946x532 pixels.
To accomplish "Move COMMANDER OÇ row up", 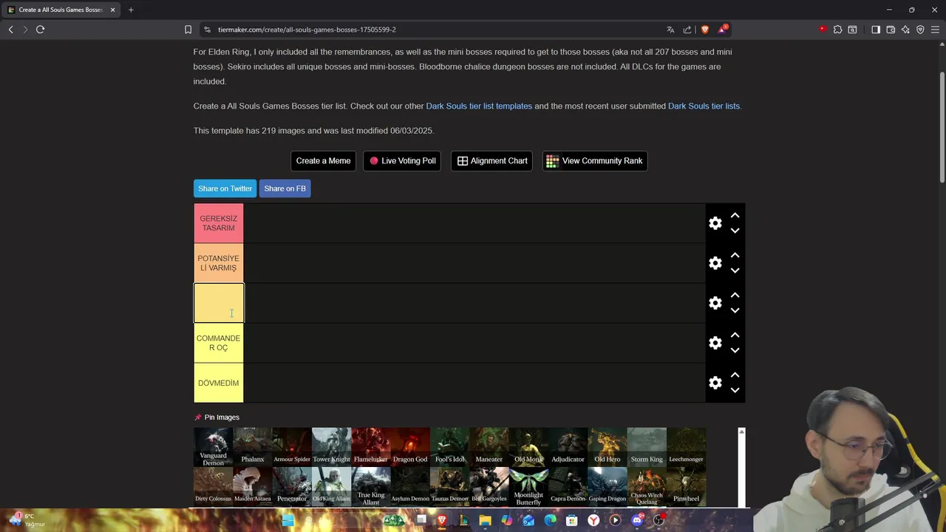I will [x=735, y=335].
